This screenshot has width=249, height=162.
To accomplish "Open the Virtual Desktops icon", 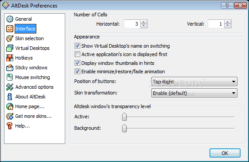I will [x=10, y=48].
